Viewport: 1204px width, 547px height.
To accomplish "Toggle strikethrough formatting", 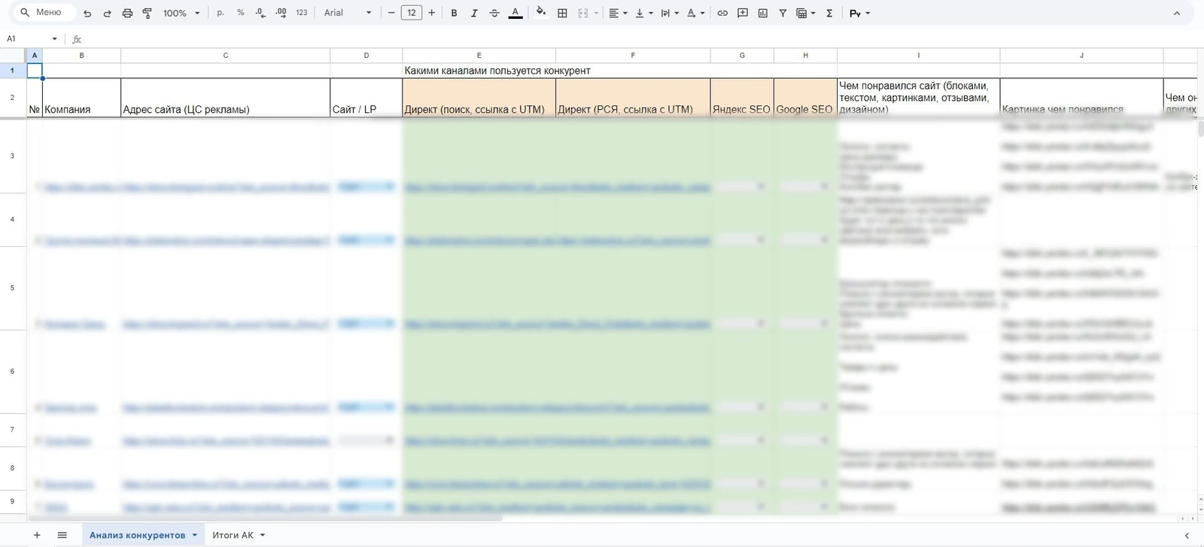I will [x=494, y=13].
